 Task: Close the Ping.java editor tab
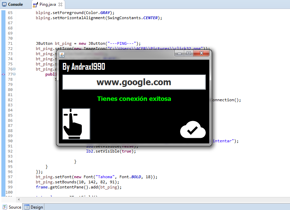click(x=60, y=4)
